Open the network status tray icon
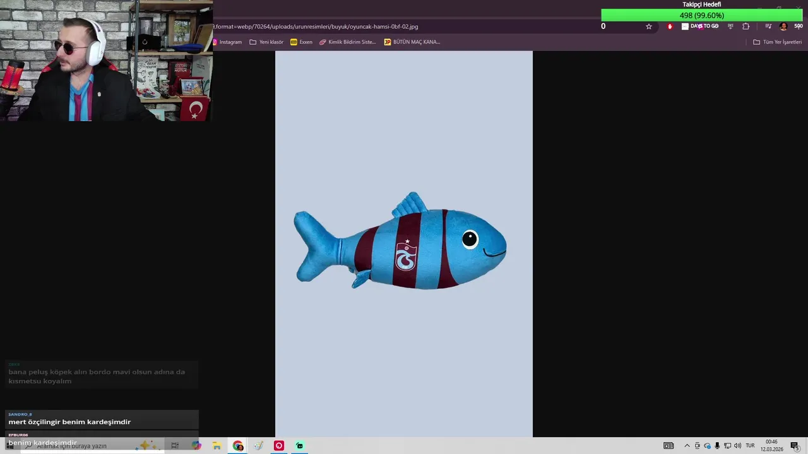Viewport: 808px width, 454px height. (x=727, y=446)
